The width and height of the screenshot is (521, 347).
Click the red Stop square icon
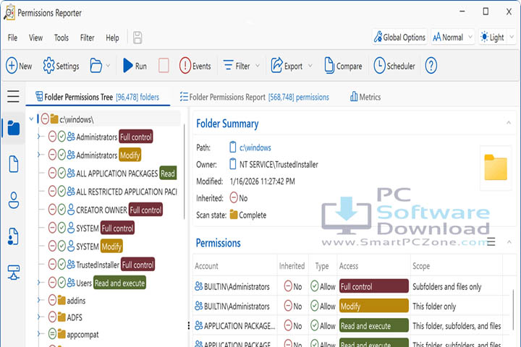164,66
